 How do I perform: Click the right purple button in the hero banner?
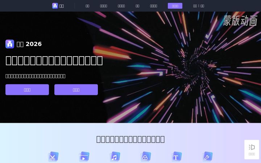(76, 90)
